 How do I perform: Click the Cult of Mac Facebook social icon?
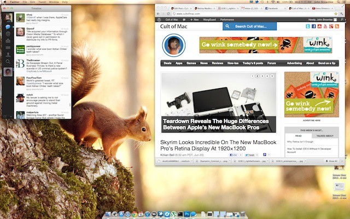coord(314,26)
